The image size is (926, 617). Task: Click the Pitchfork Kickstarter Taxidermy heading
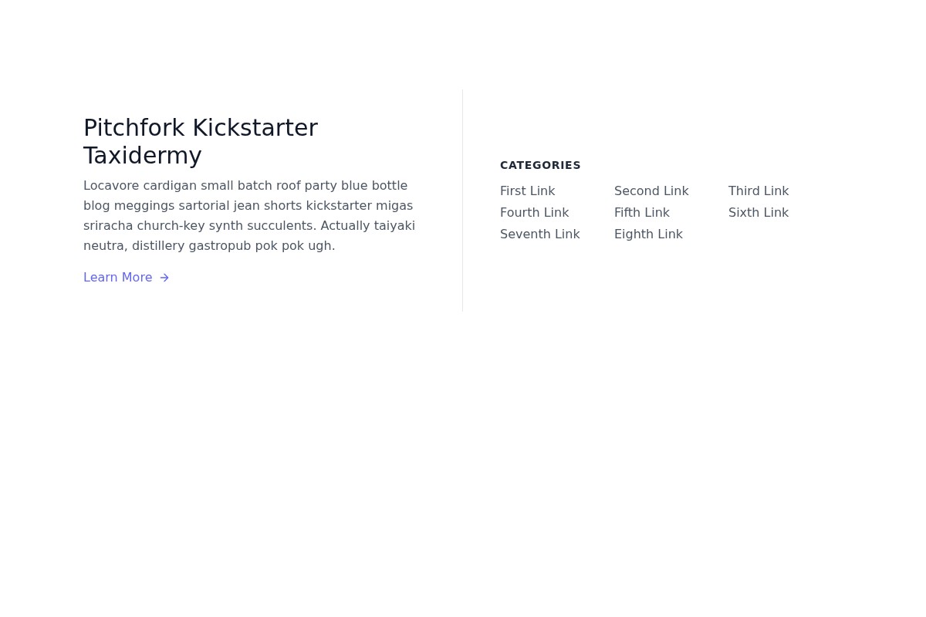pos(201,141)
